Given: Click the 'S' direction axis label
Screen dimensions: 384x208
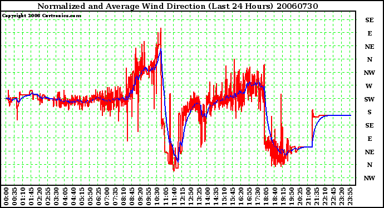Looking at the screenshot, I should point(370,112).
